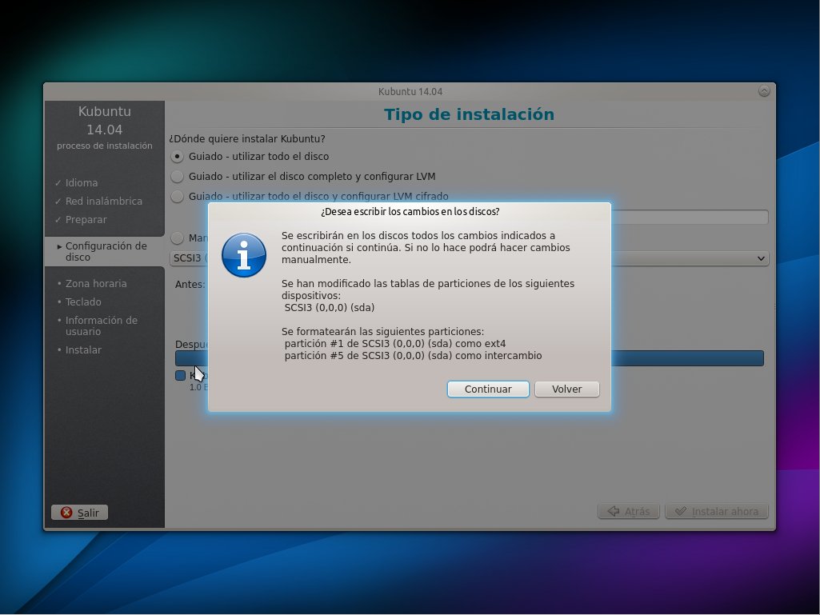Click the 'proceso de instalación' sidebar text
This screenshot has height=615, width=820.
[105, 146]
